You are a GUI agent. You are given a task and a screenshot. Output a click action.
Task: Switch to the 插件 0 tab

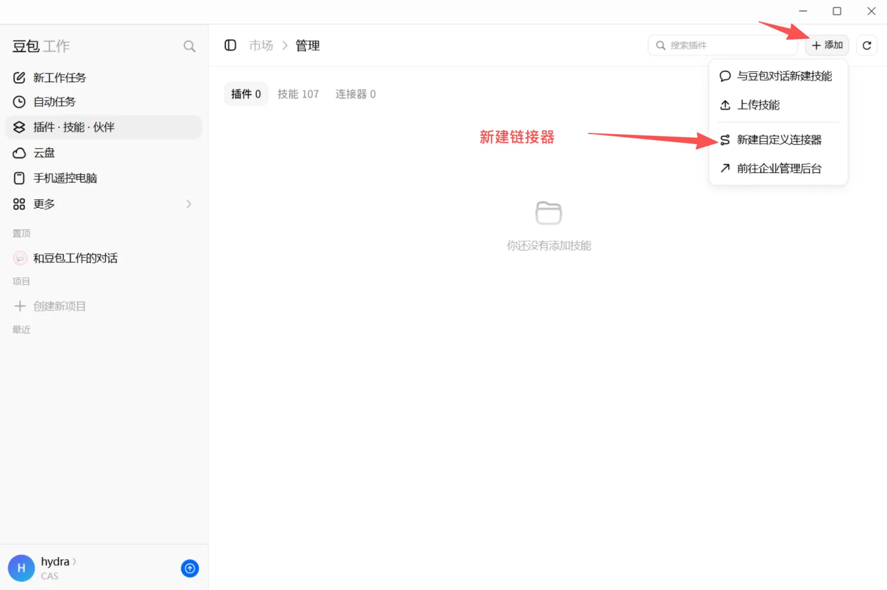(x=246, y=94)
